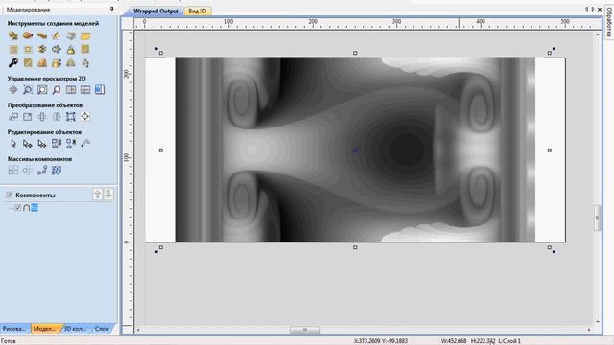
Task: Click the L:Слой 1 status bar entry
Action: (509, 341)
